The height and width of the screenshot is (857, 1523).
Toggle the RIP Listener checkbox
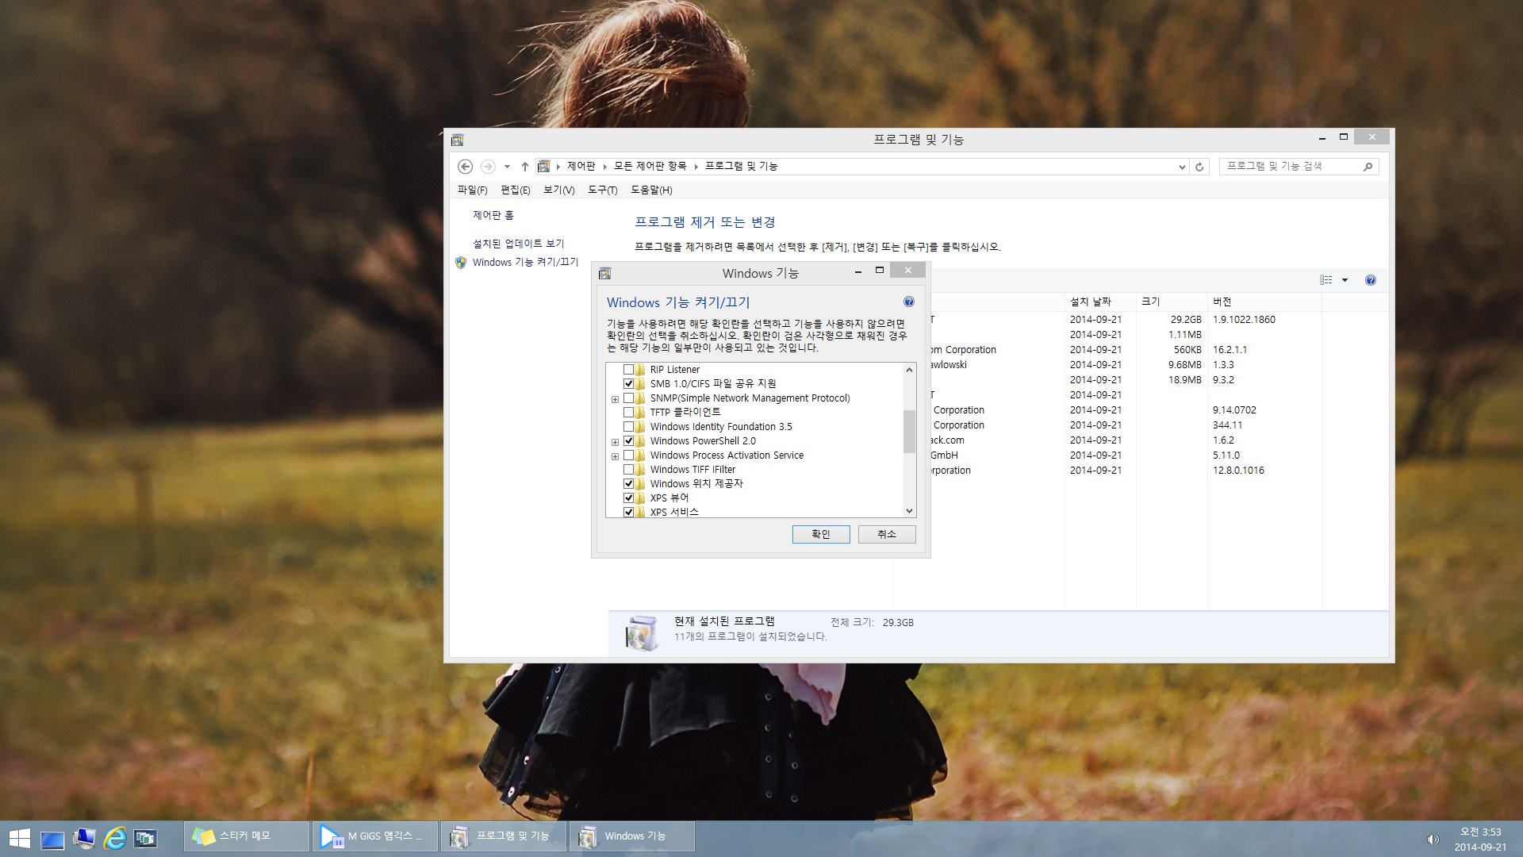(x=628, y=370)
